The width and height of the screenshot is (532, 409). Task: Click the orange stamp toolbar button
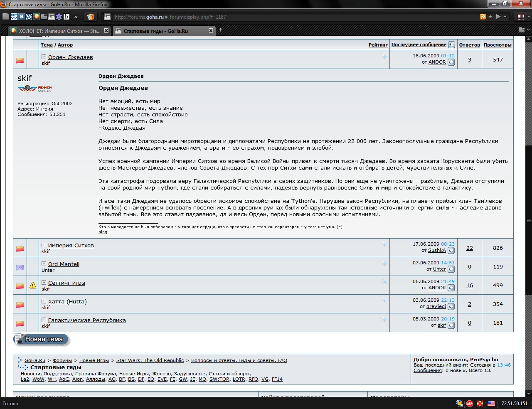click(x=90, y=17)
